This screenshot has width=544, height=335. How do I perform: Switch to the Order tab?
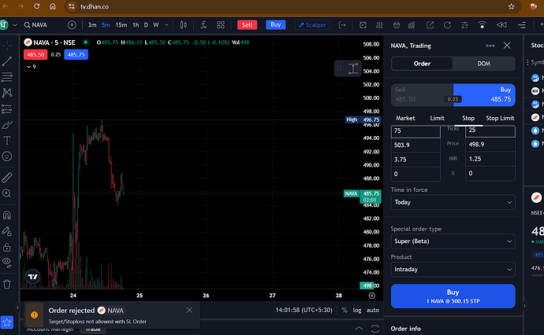[x=422, y=64]
